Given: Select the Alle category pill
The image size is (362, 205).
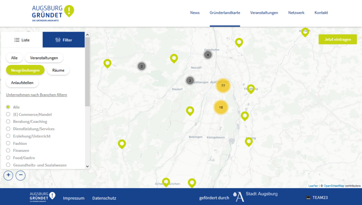Looking at the screenshot, I should [x=14, y=58].
